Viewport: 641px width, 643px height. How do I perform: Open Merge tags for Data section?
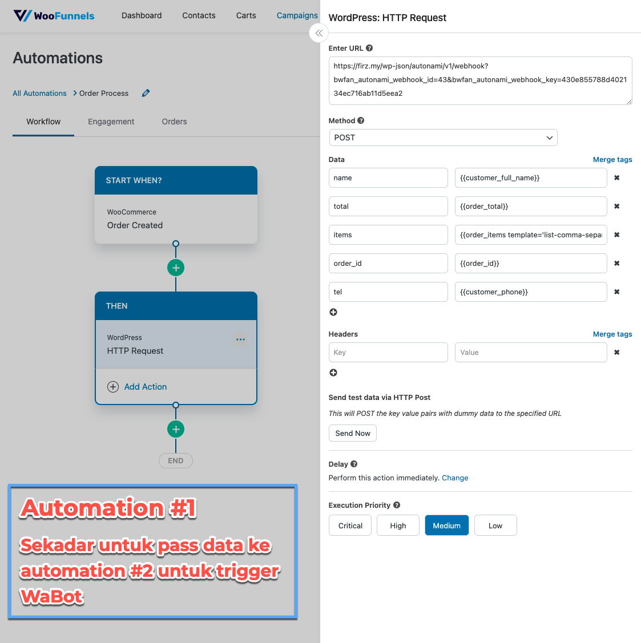(612, 160)
